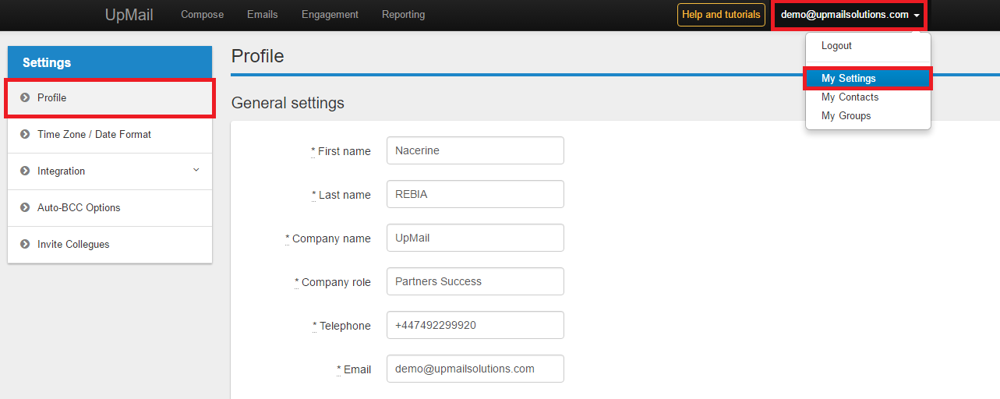Focus the First name input field
The height and width of the screenshot is (399, 1000).
(475, 151)
